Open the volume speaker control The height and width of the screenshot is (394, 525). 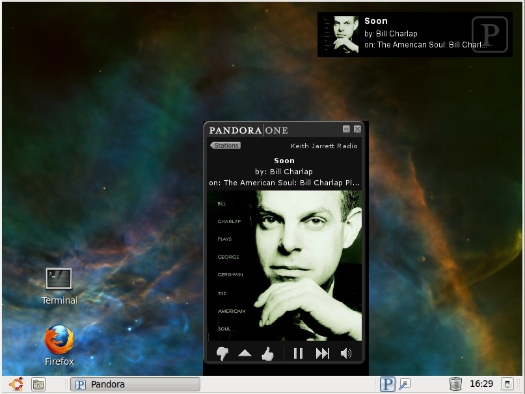(x=346, y=353)
